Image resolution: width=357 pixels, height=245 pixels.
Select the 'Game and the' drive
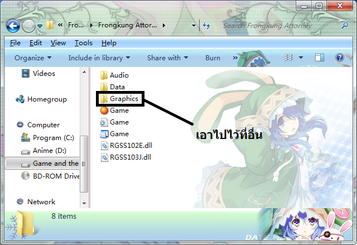coord(42,164)
